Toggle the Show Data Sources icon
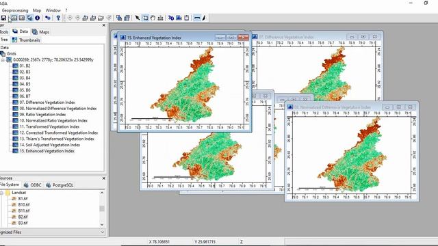 click(29, 18)
